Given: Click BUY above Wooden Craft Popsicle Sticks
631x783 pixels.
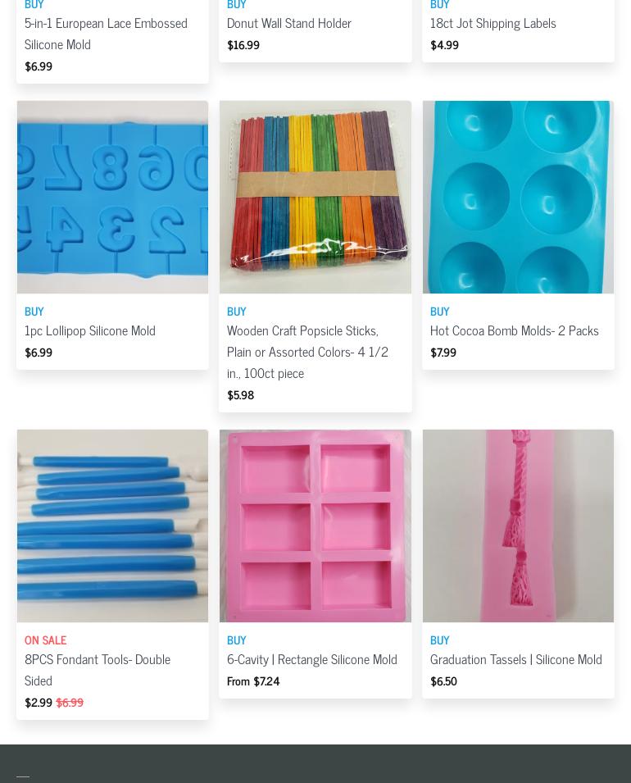Looking at the screenshot, I should tap(237, 312).
